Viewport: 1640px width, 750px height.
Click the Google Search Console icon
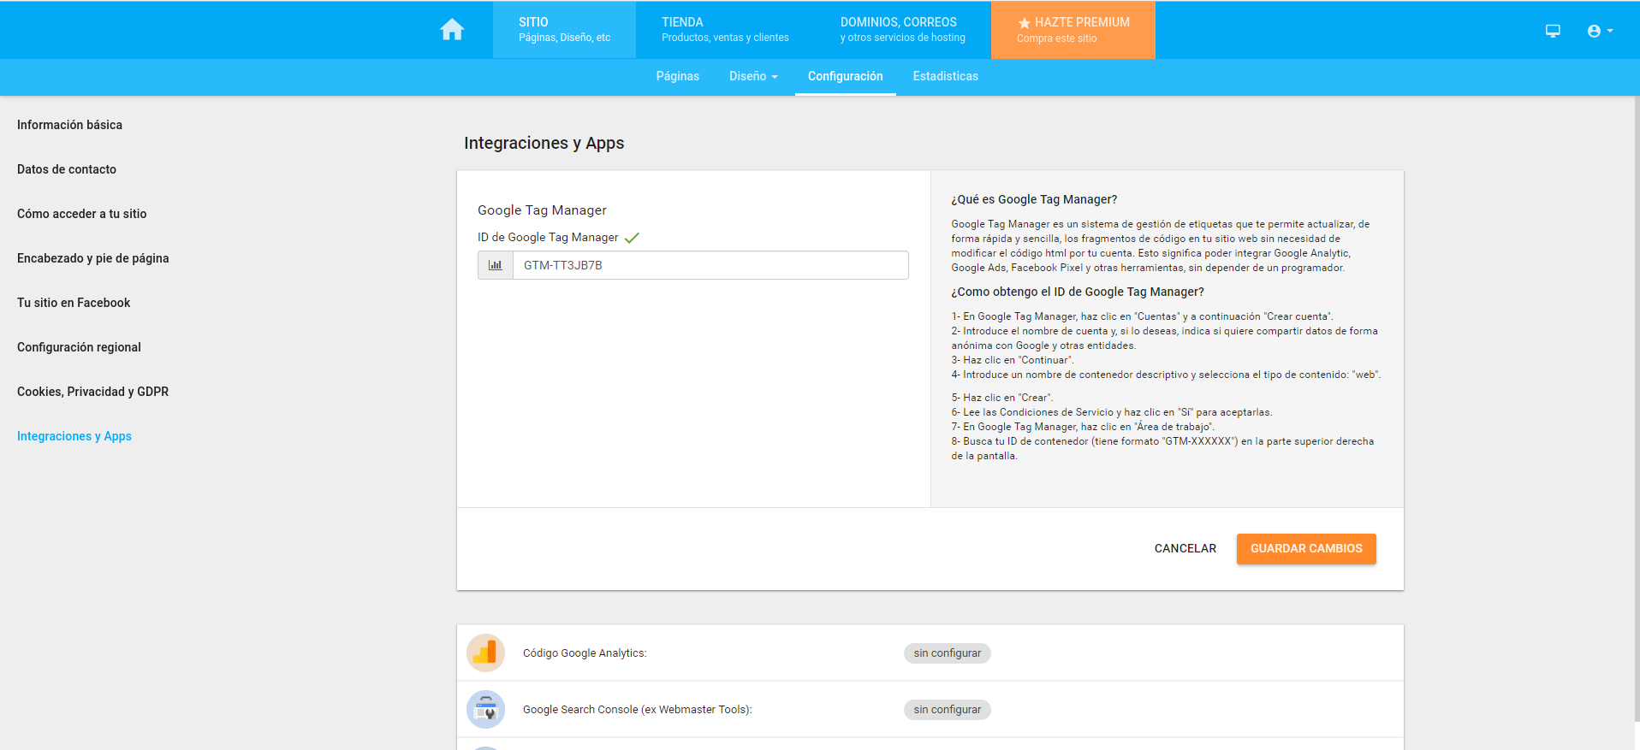(485, 710)
